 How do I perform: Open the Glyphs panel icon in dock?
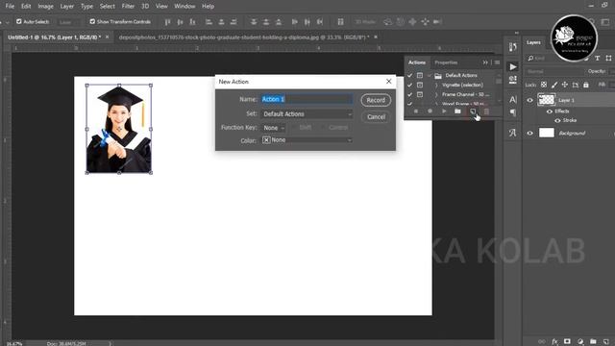512,133
